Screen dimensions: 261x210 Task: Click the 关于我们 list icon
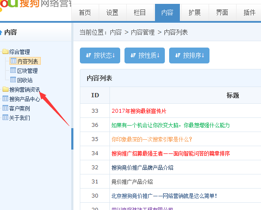pyautogui.click(x=5, y=118)
